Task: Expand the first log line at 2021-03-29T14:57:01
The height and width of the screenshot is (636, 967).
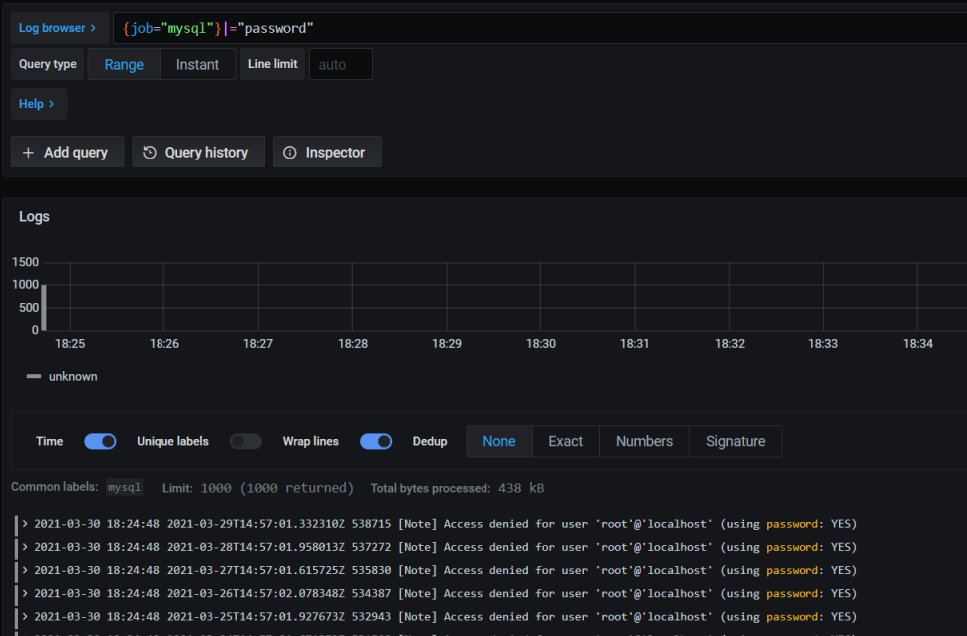Action: point(25,524)
